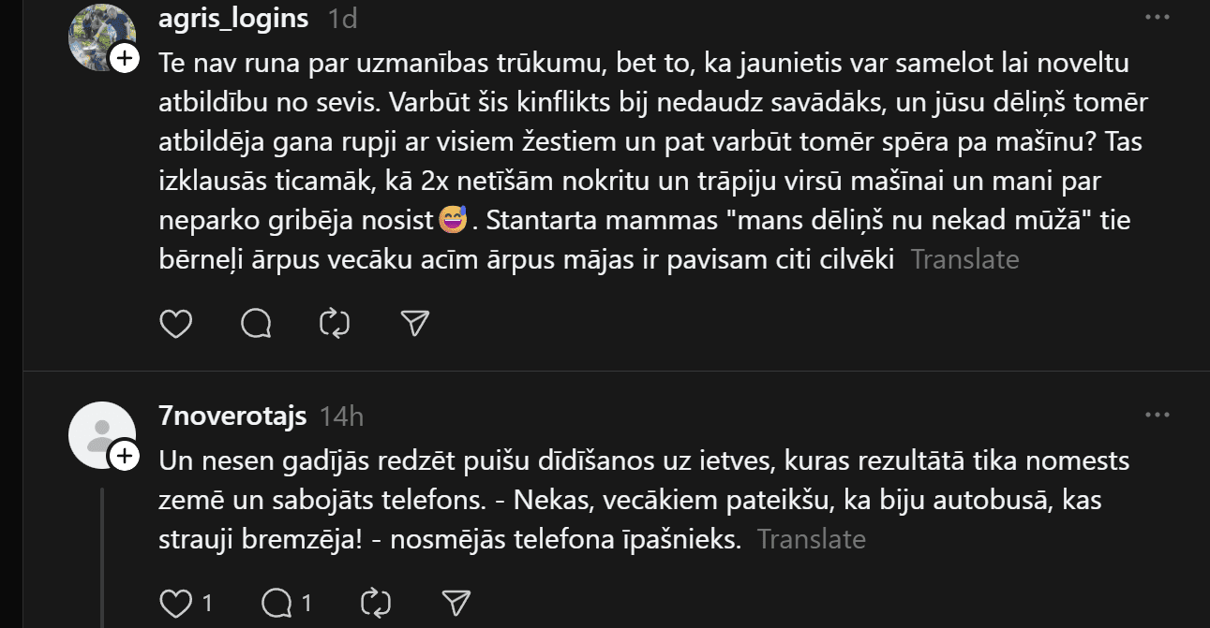Follow agris_logins via avatar plus badge
Image resolution: width=1210 pixels, height=628 pixels.
click(125, 59)
